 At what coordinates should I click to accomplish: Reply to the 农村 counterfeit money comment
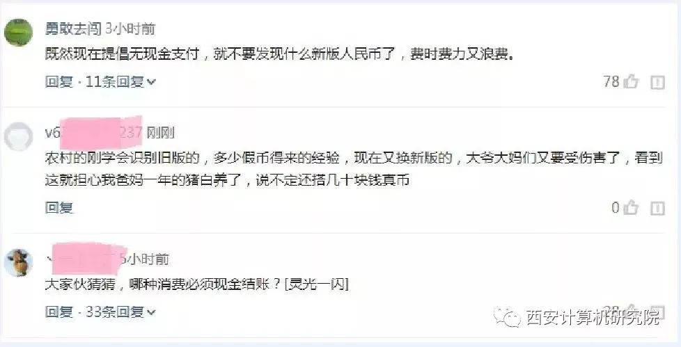(x=58, y=208)
